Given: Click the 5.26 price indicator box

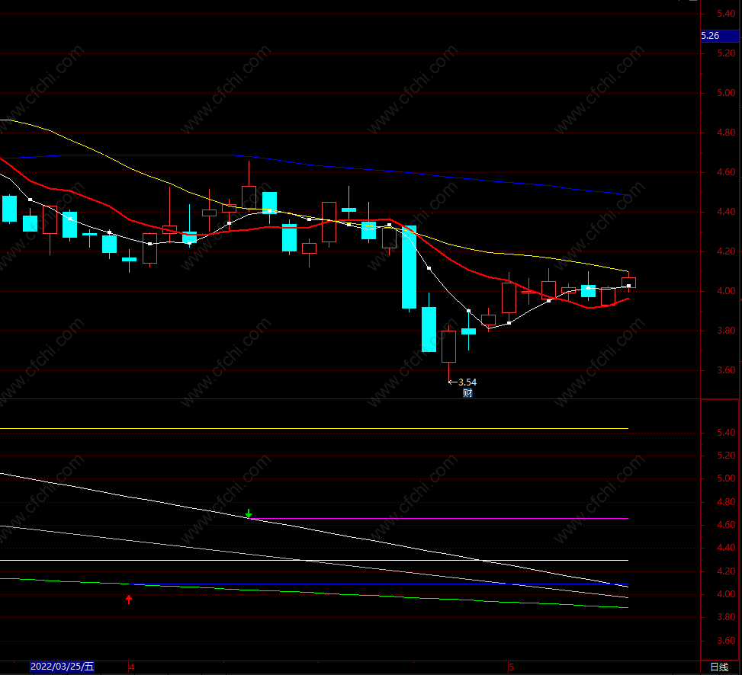Looking at the screenshot, I should click(x=719, y=36).
